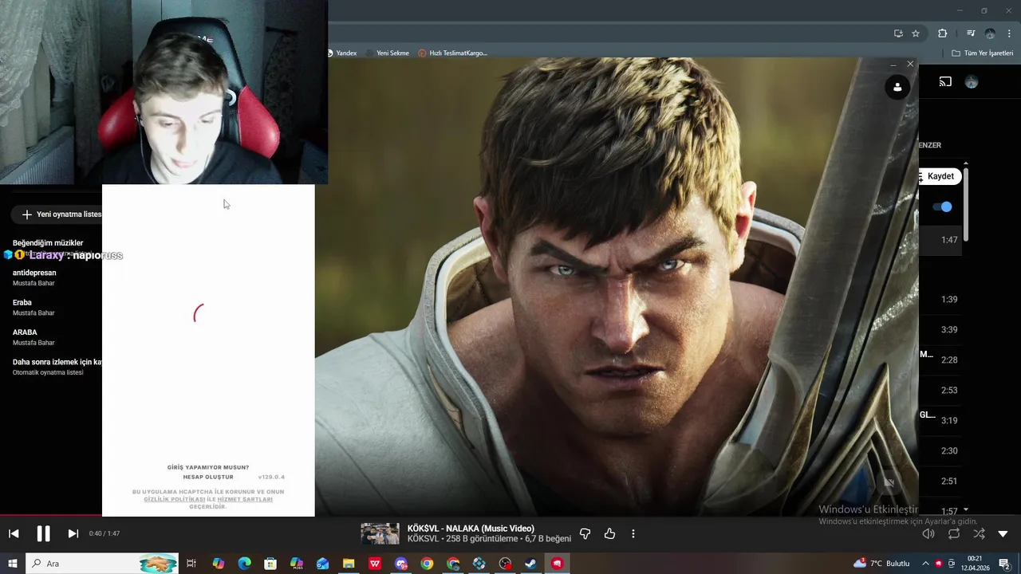Screen dimensions: 1021x574
Task: Open Google Chrome from the taskbar
Action: click(x=427, y=564)
